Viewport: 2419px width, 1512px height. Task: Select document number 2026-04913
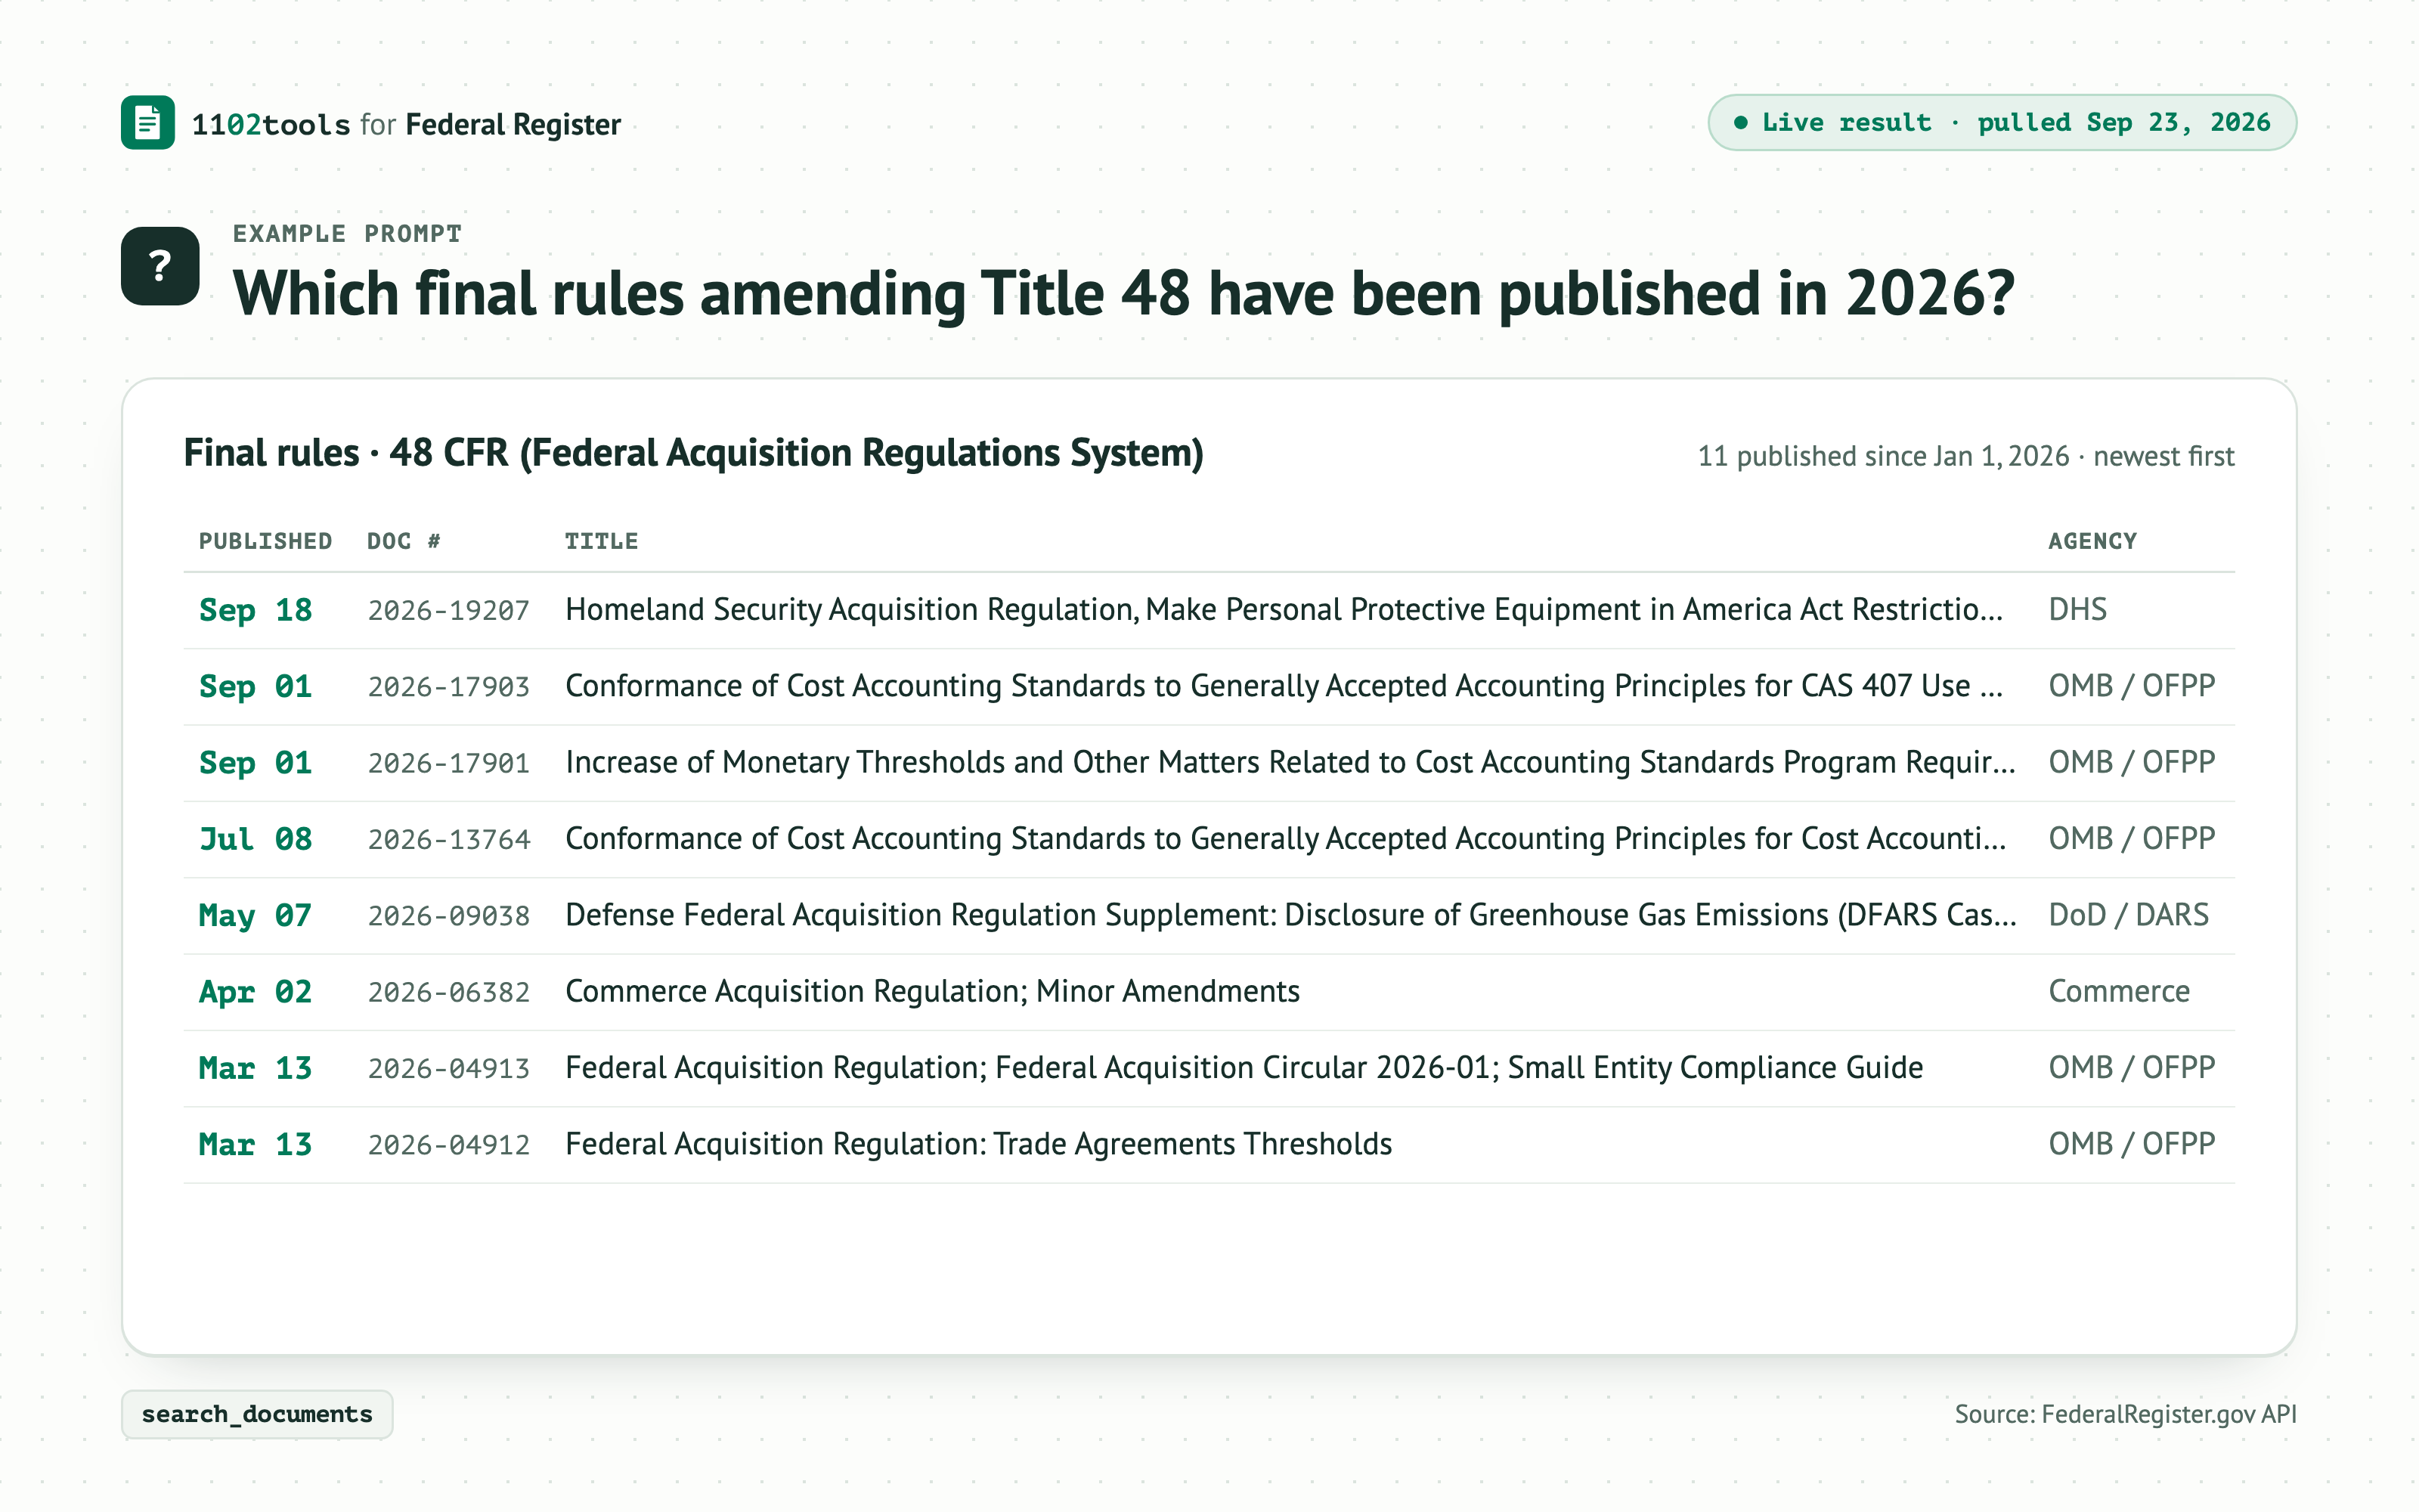[x=449, y=1069]
